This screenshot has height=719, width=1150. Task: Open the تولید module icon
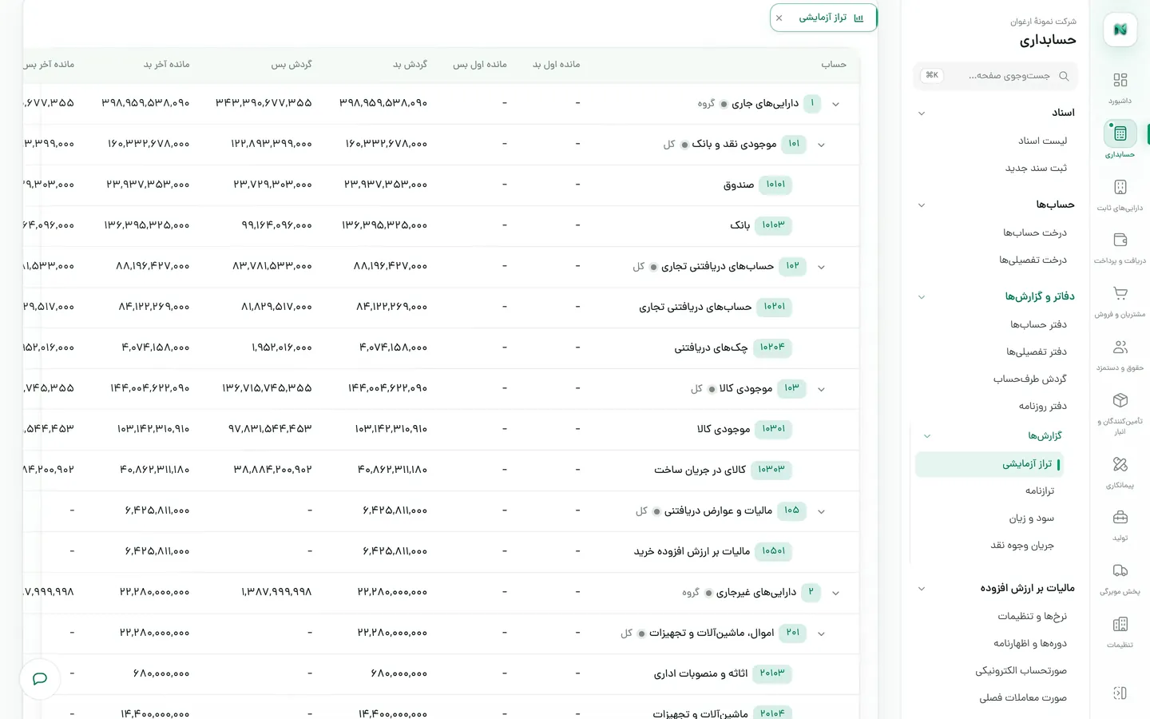[1120, 517]
